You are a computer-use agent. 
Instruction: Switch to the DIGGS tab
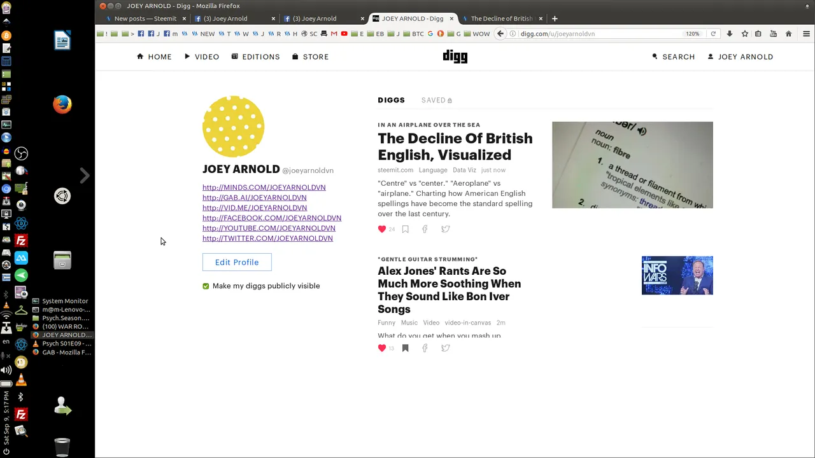[391, 100]
